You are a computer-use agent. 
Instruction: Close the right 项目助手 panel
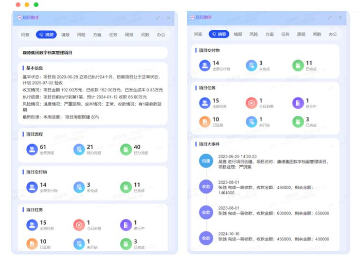pyautogui.click(x=340, y=17)
